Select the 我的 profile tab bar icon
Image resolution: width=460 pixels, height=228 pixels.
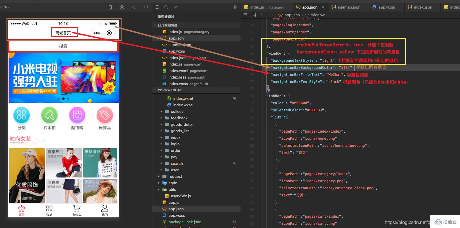(105, 209)
